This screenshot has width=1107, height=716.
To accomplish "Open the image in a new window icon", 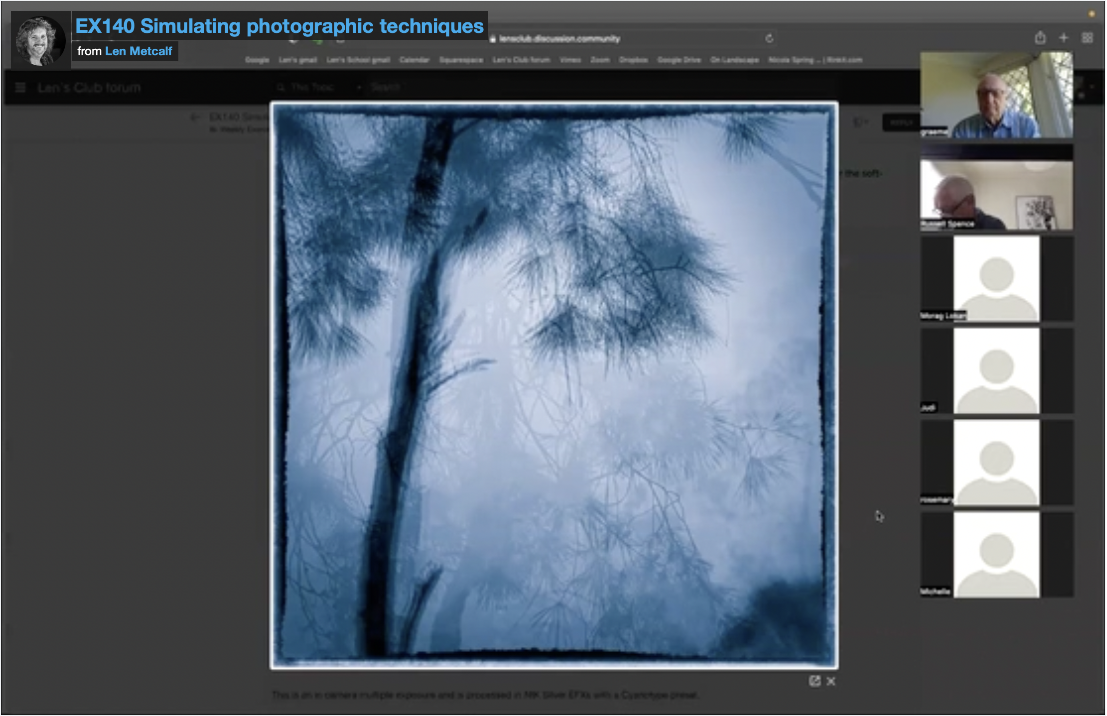I will (815, 681).
